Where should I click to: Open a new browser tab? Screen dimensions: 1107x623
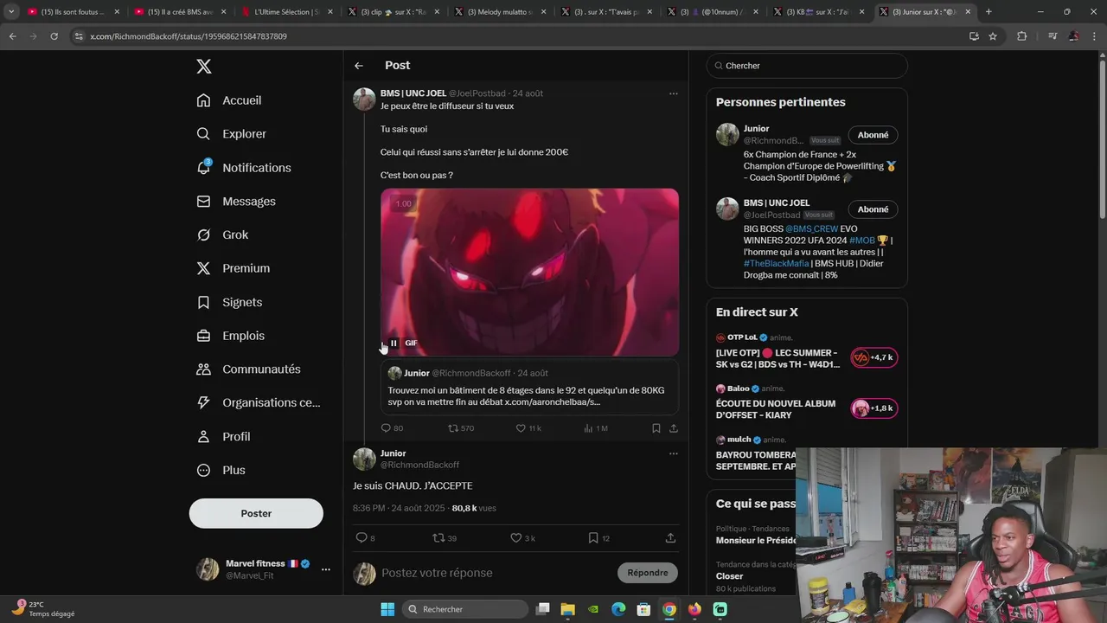click(x=989, y=12)
